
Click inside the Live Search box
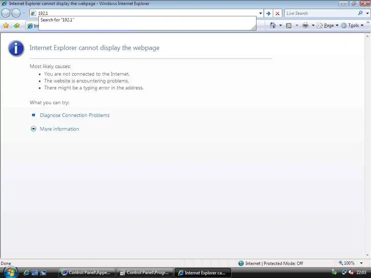(321, 13)
